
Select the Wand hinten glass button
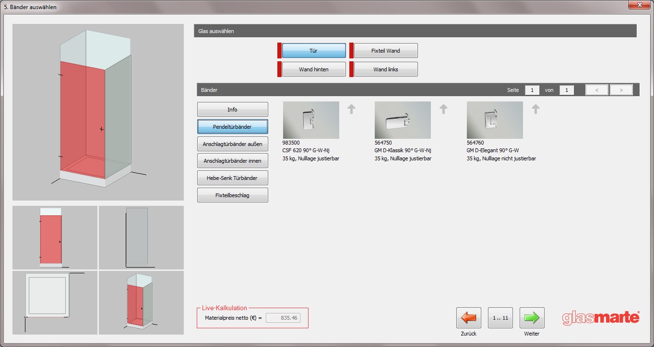tap(313, 69)
